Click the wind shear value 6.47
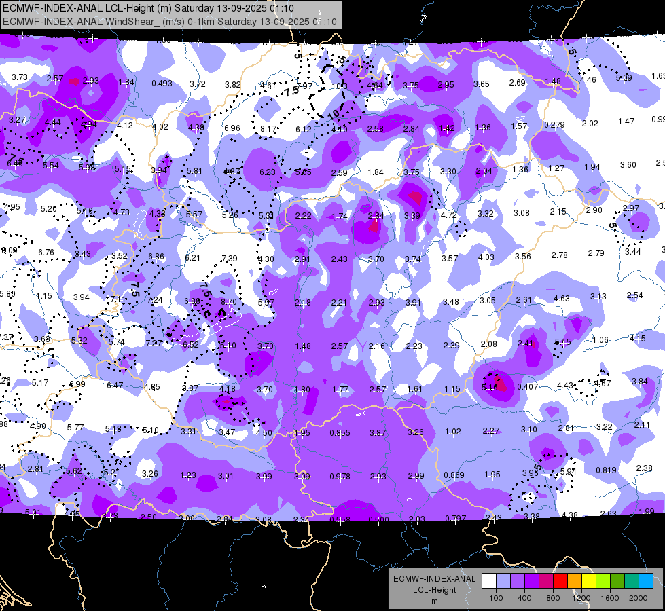The image size is (665, 611). point(115,385)
